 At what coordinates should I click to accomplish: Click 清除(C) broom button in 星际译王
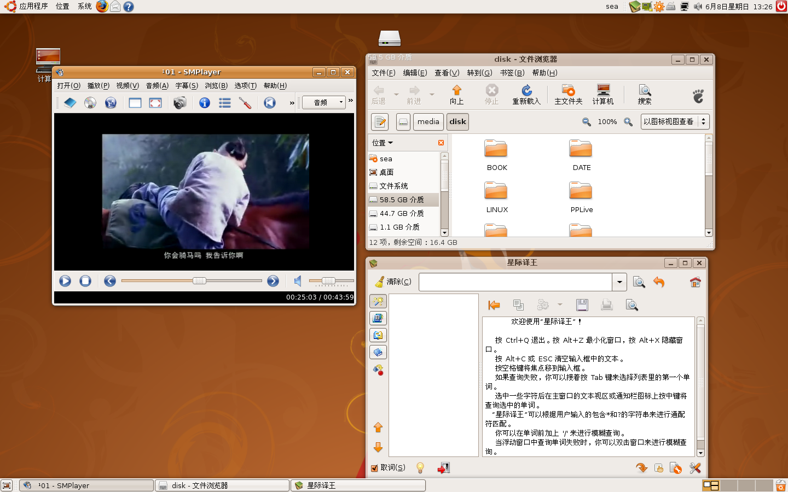click(x=393, y=282)
